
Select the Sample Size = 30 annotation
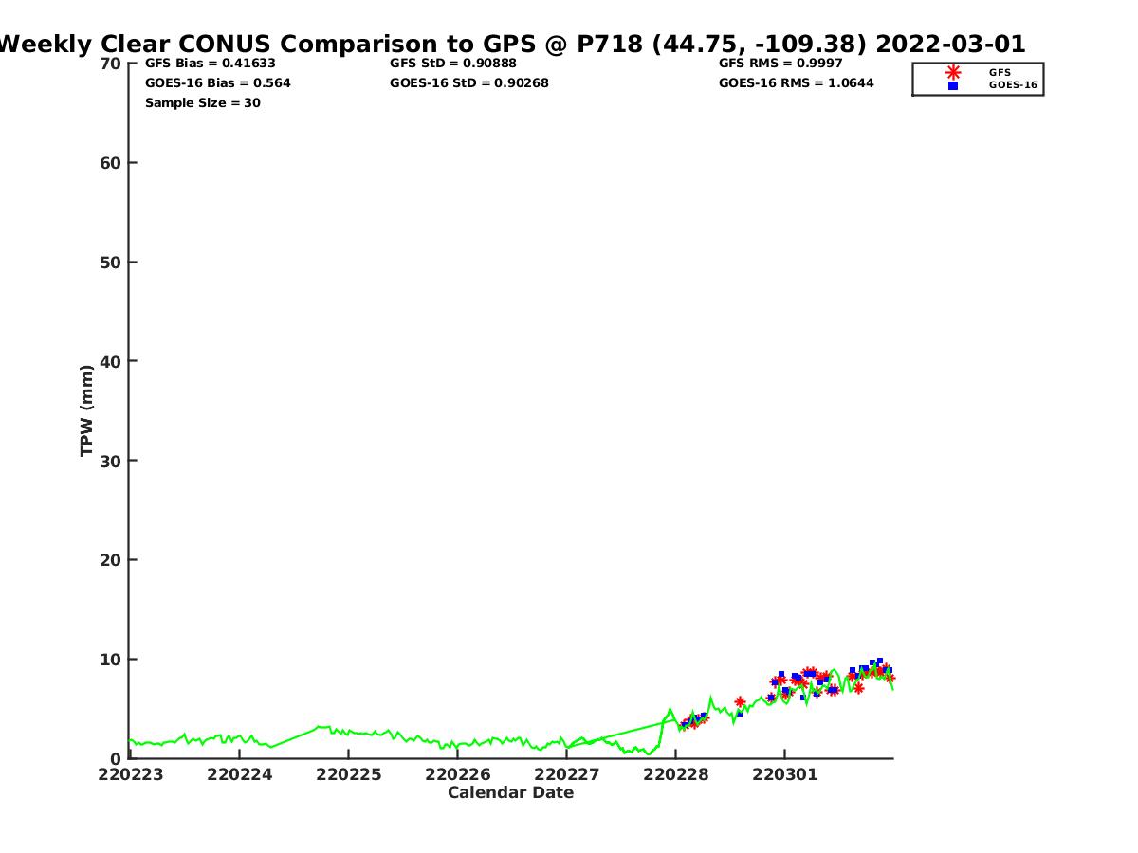[x=202, y=103]
